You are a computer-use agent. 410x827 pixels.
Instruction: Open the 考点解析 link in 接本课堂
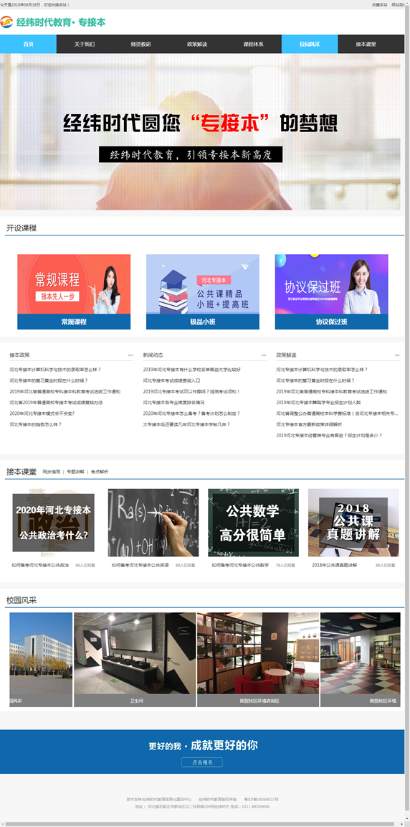(x=100, y=472)
